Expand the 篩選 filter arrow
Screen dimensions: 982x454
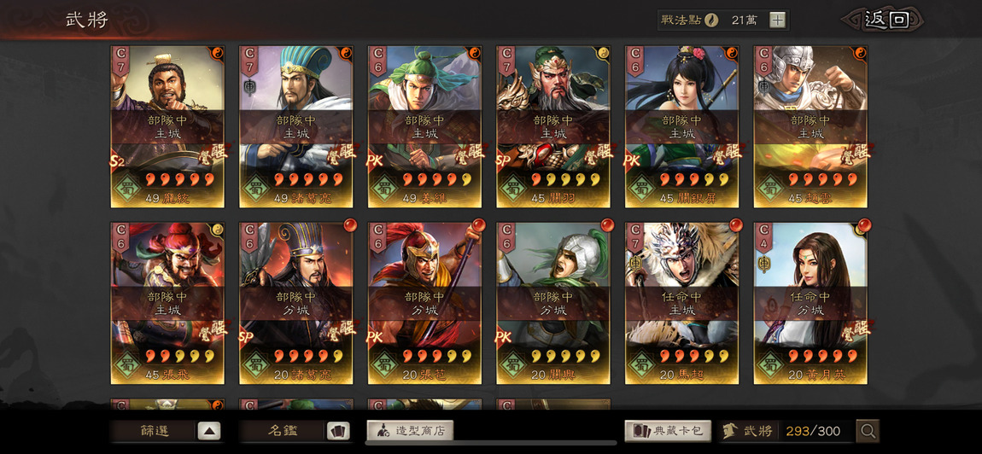(209, 431)
